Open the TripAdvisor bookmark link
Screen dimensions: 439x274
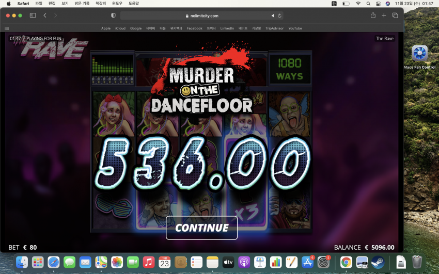274,28
